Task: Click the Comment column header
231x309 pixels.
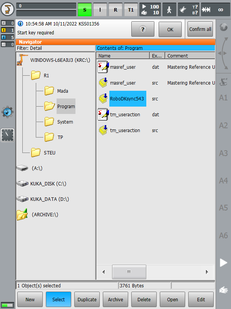Action: pyautogui.click(x=189, y=56)
